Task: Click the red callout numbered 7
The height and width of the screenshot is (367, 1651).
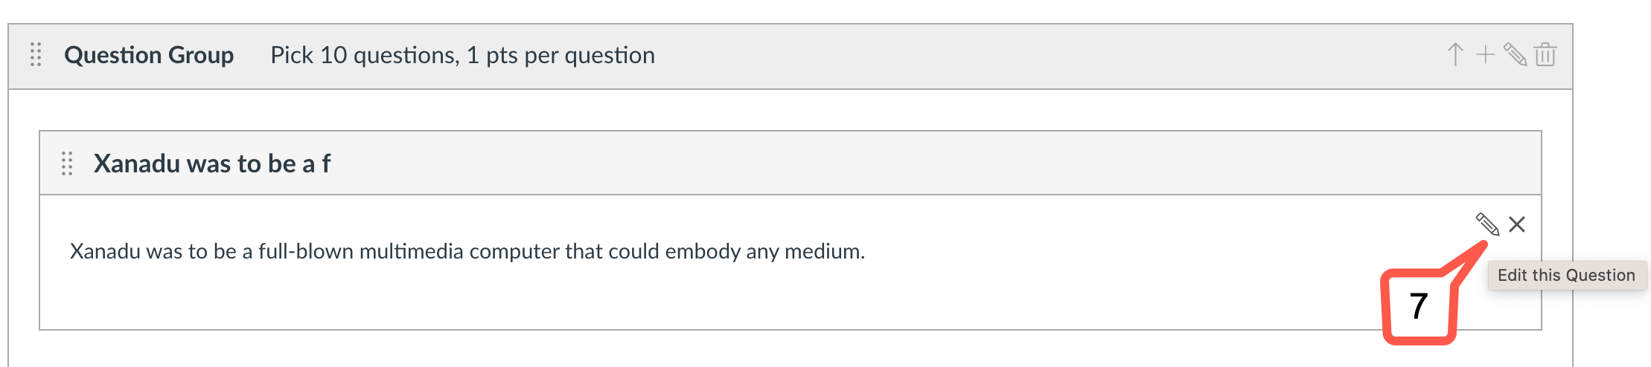Action: click(1419, 306)
